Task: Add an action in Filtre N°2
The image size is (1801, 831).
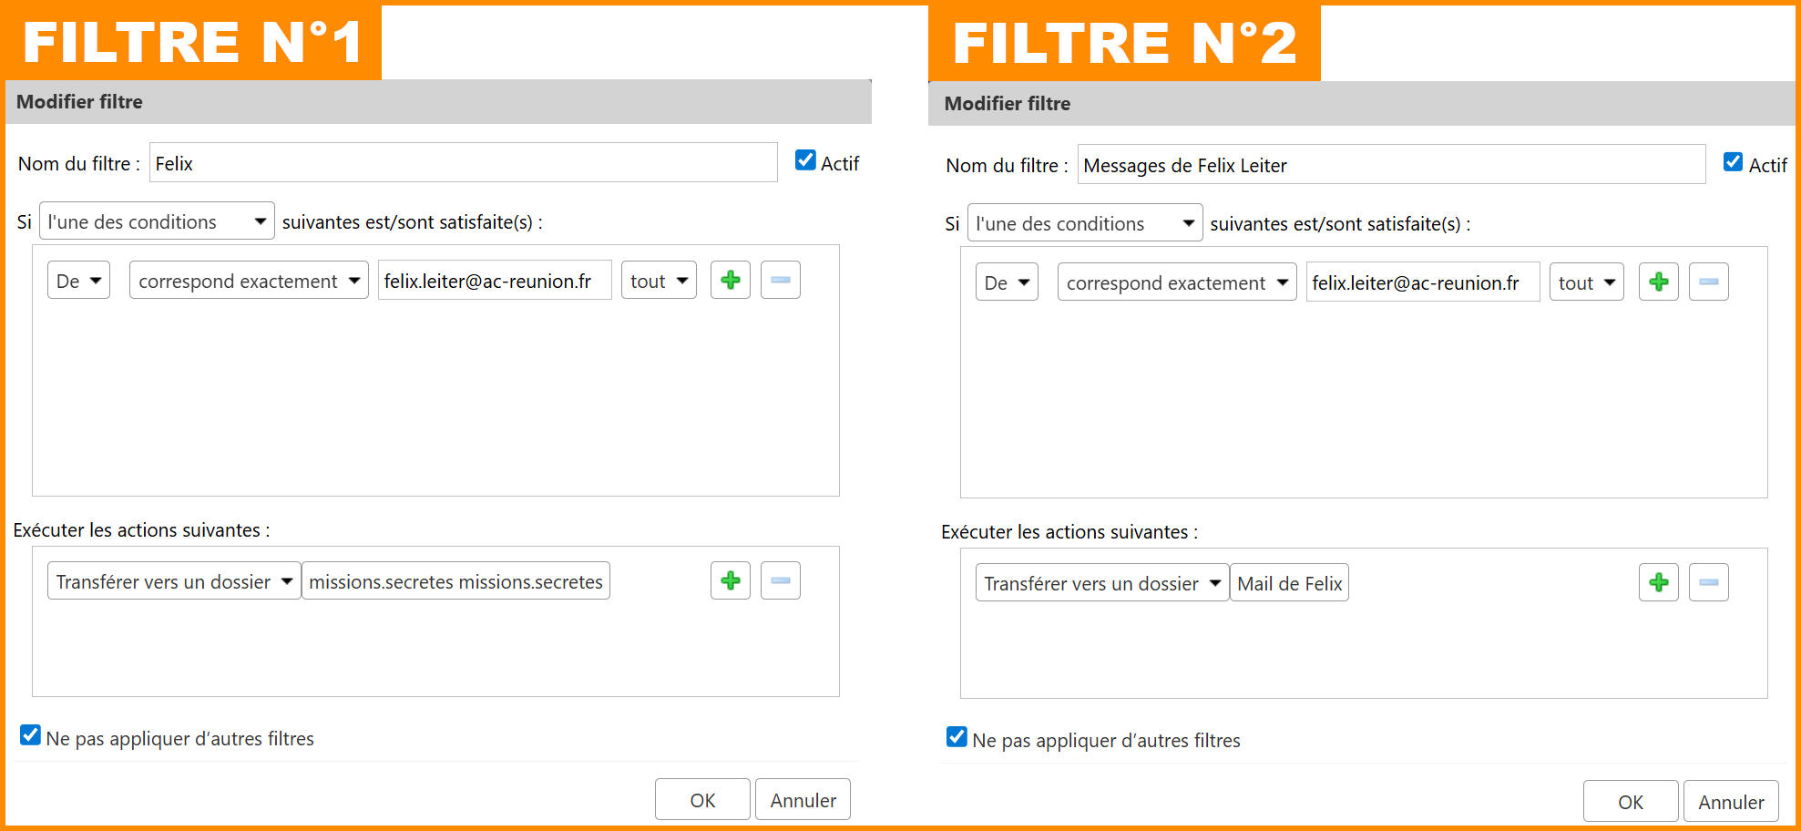Action: pos(1658,583)
